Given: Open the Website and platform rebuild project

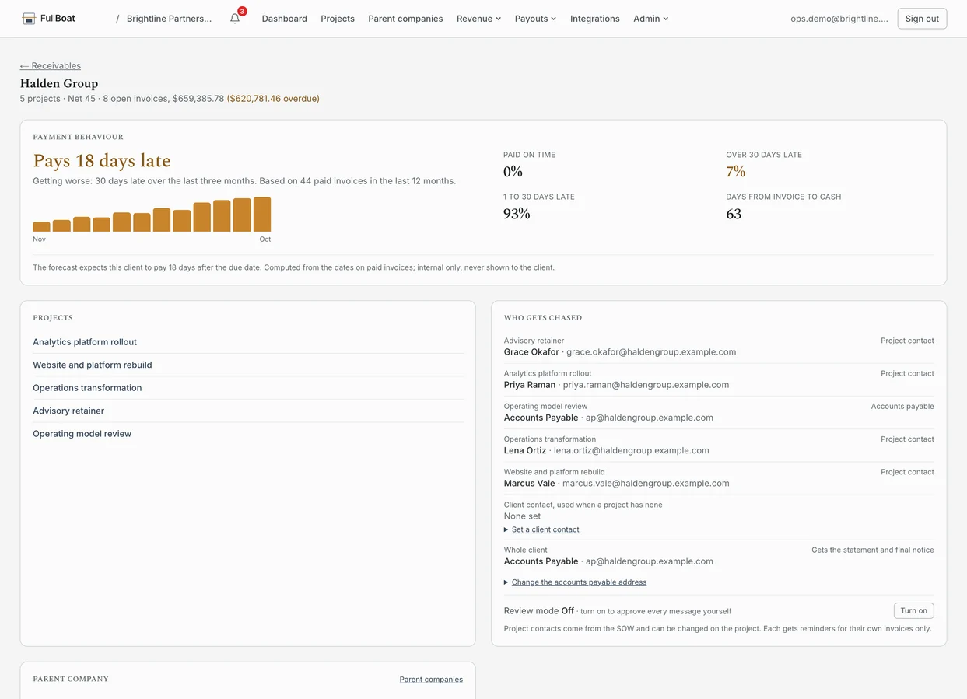Looking at the screenshot, I should (93, 365).
